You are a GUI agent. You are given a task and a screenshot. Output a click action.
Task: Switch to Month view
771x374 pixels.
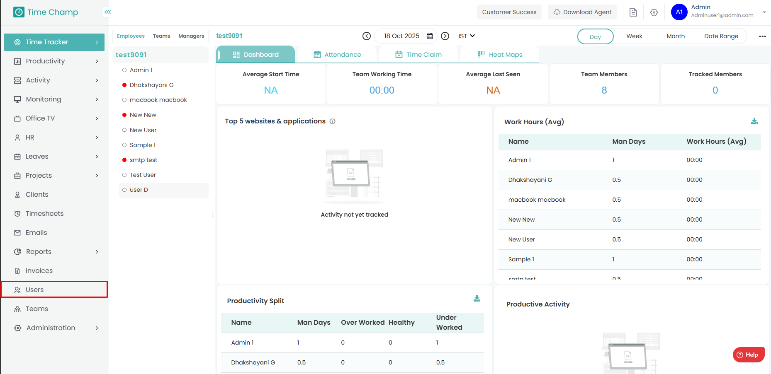(x=675, y=36)
